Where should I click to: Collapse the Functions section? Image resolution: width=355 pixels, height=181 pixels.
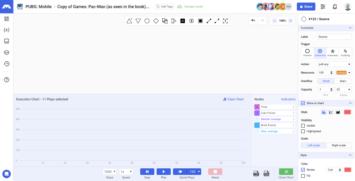point(350,28)
